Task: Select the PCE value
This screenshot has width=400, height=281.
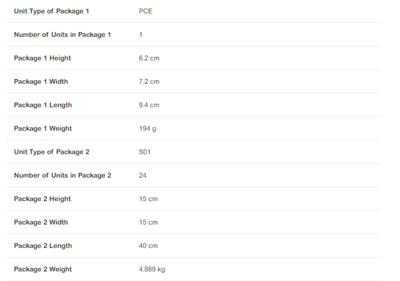Action: pyautogui.click(x=145, y=11)
